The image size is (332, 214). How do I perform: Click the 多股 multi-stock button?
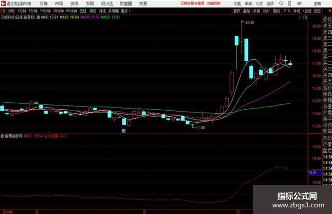click(256, 11)
